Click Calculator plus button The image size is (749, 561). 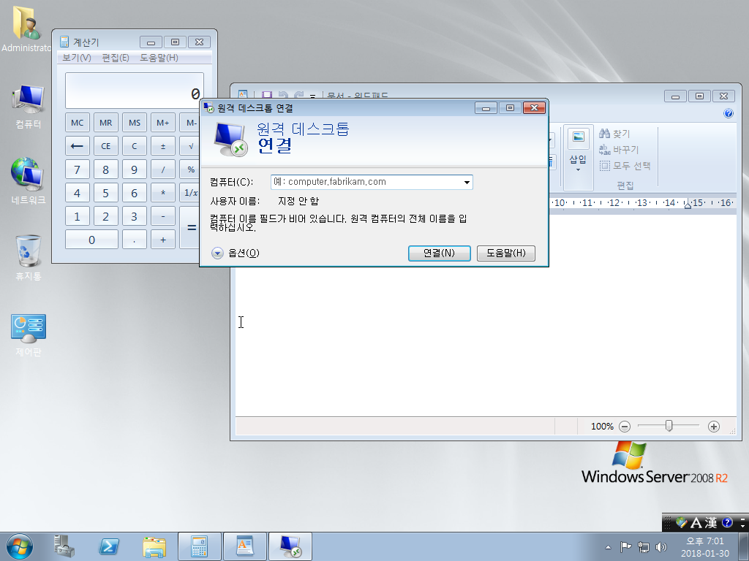[x=163, y=240]
